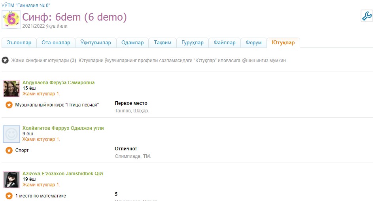Click the wrench settings icon

(366, 16)
